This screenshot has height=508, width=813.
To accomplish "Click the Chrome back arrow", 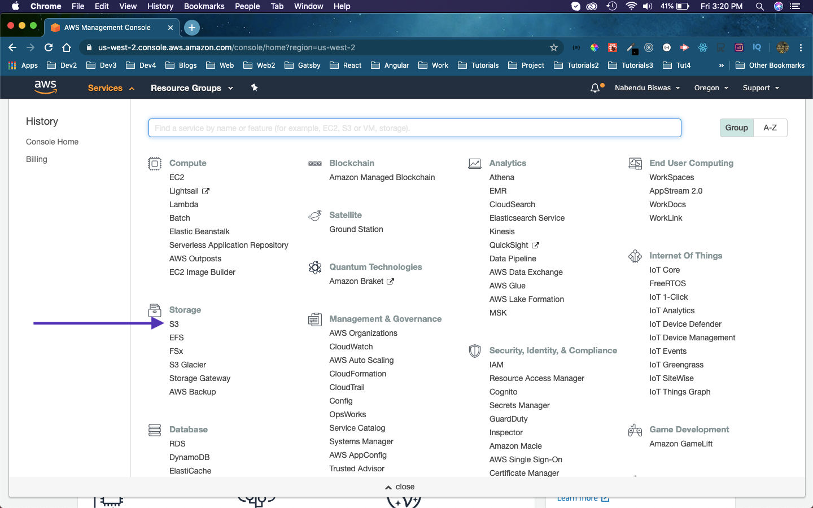I will point(12,47).
